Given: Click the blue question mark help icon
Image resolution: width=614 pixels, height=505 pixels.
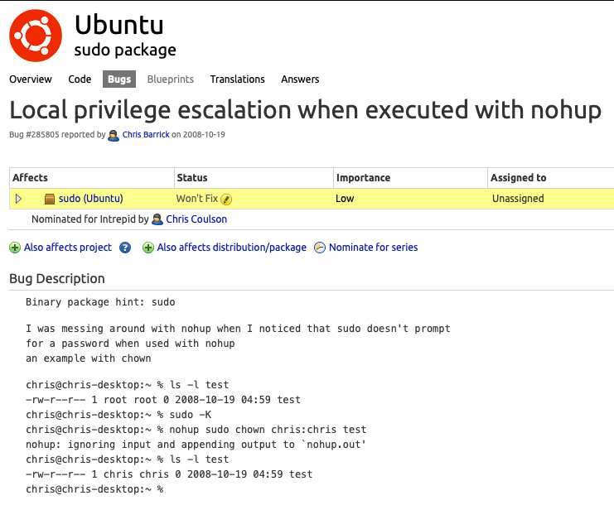Looking at the screenshot, I should click(x=125, y=248).
